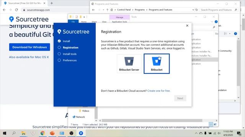Open File Explorer help icon
245x137 pixels.
216,22
